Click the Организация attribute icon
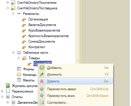 coord(24,20)
